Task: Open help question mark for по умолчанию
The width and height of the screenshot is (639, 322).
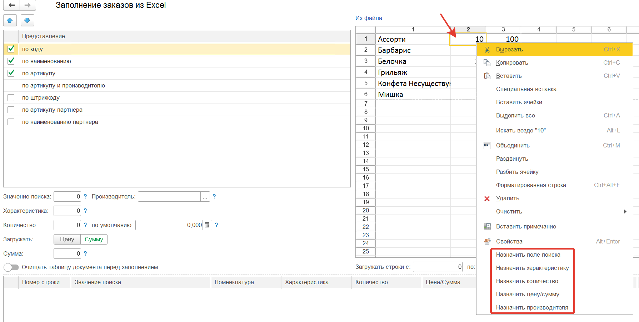Action: pos(216,225)
